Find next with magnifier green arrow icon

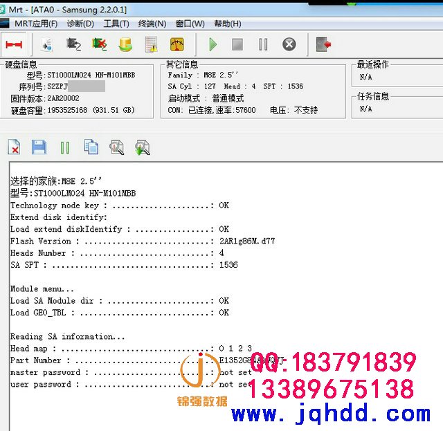pyautogui.click(x=143, y=147)
